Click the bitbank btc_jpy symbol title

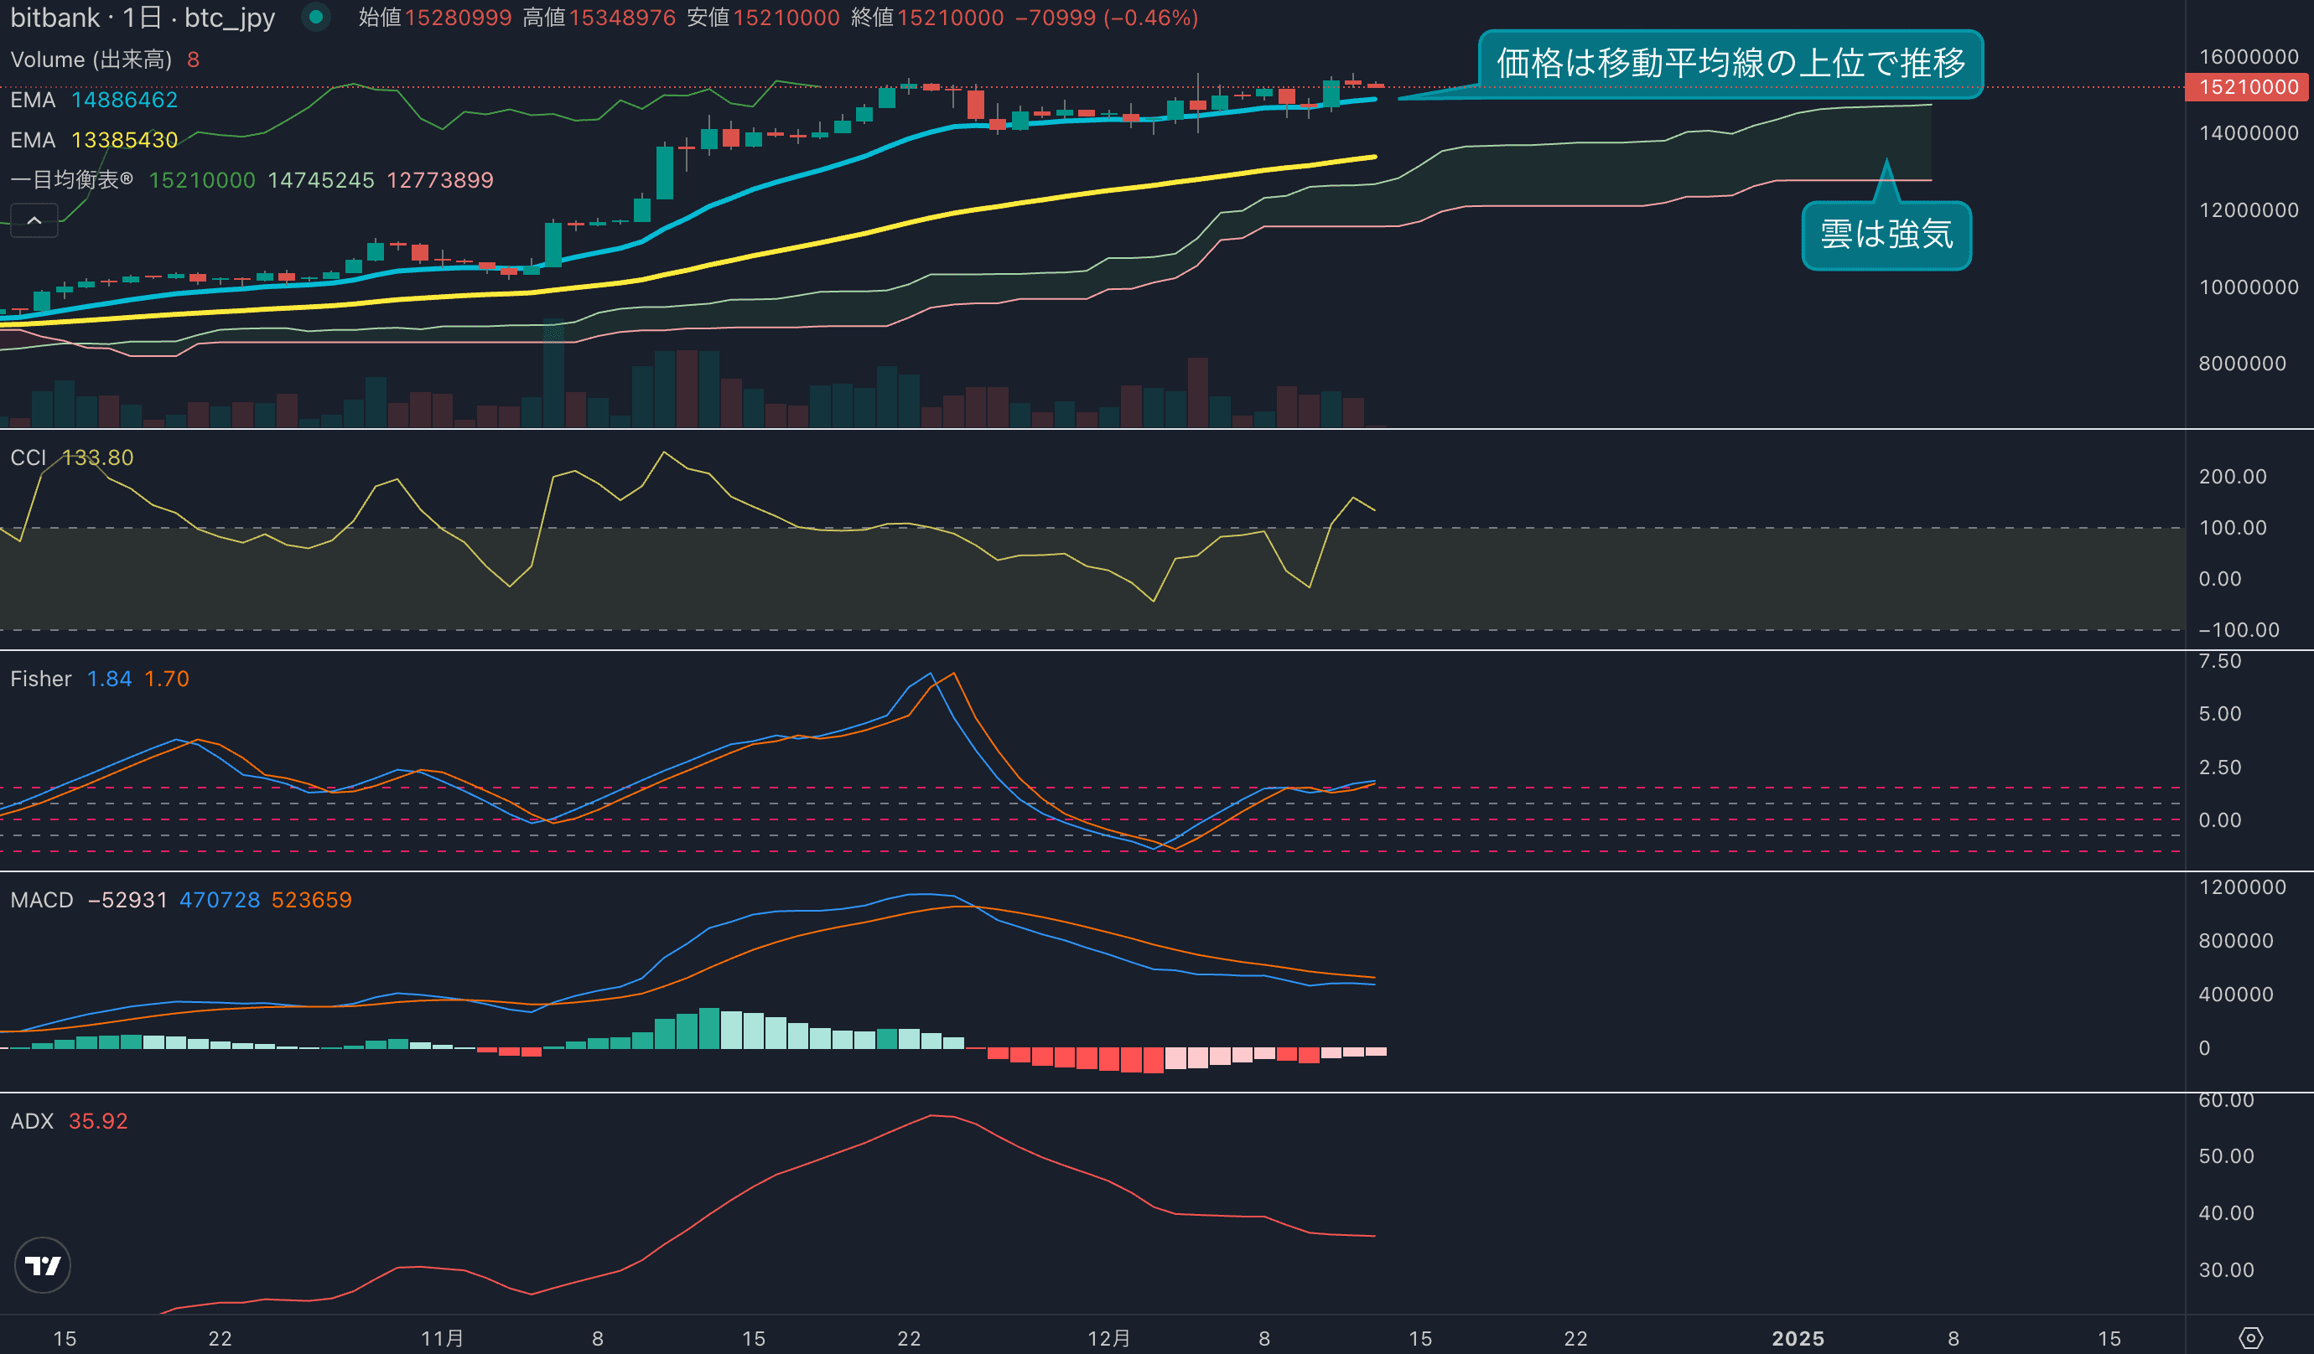(x=143, y=18)
